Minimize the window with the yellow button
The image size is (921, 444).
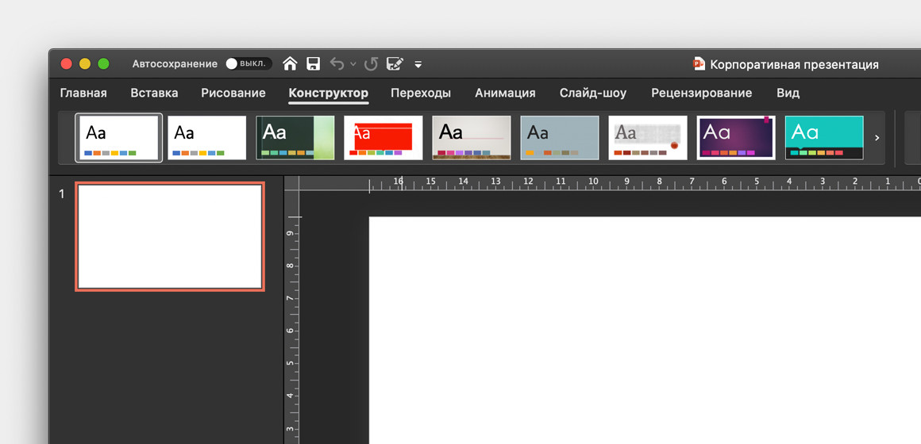(85, 64)
